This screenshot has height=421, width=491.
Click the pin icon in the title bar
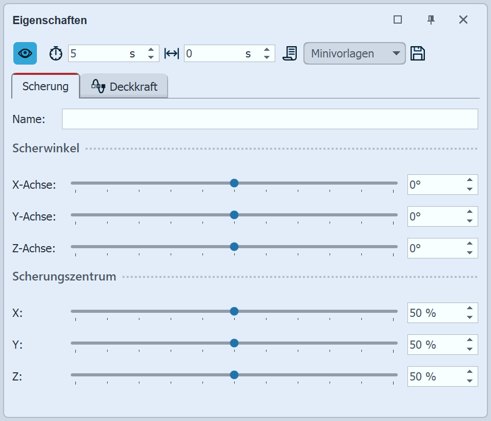[x=431, y=19]
